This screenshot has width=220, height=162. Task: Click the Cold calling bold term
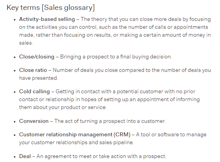click(34, 92)
